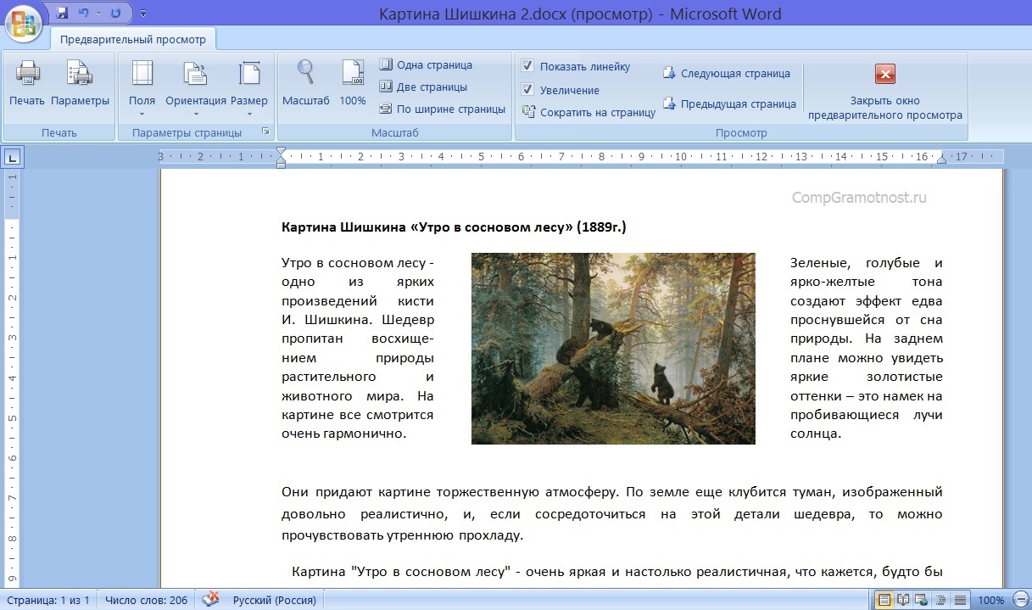Click the heading Картина Шишкина «Утро в сосновом лесу»
The height and width of the screenshot is (610, 1032).
pyautogui.click(x=454, y=227)
